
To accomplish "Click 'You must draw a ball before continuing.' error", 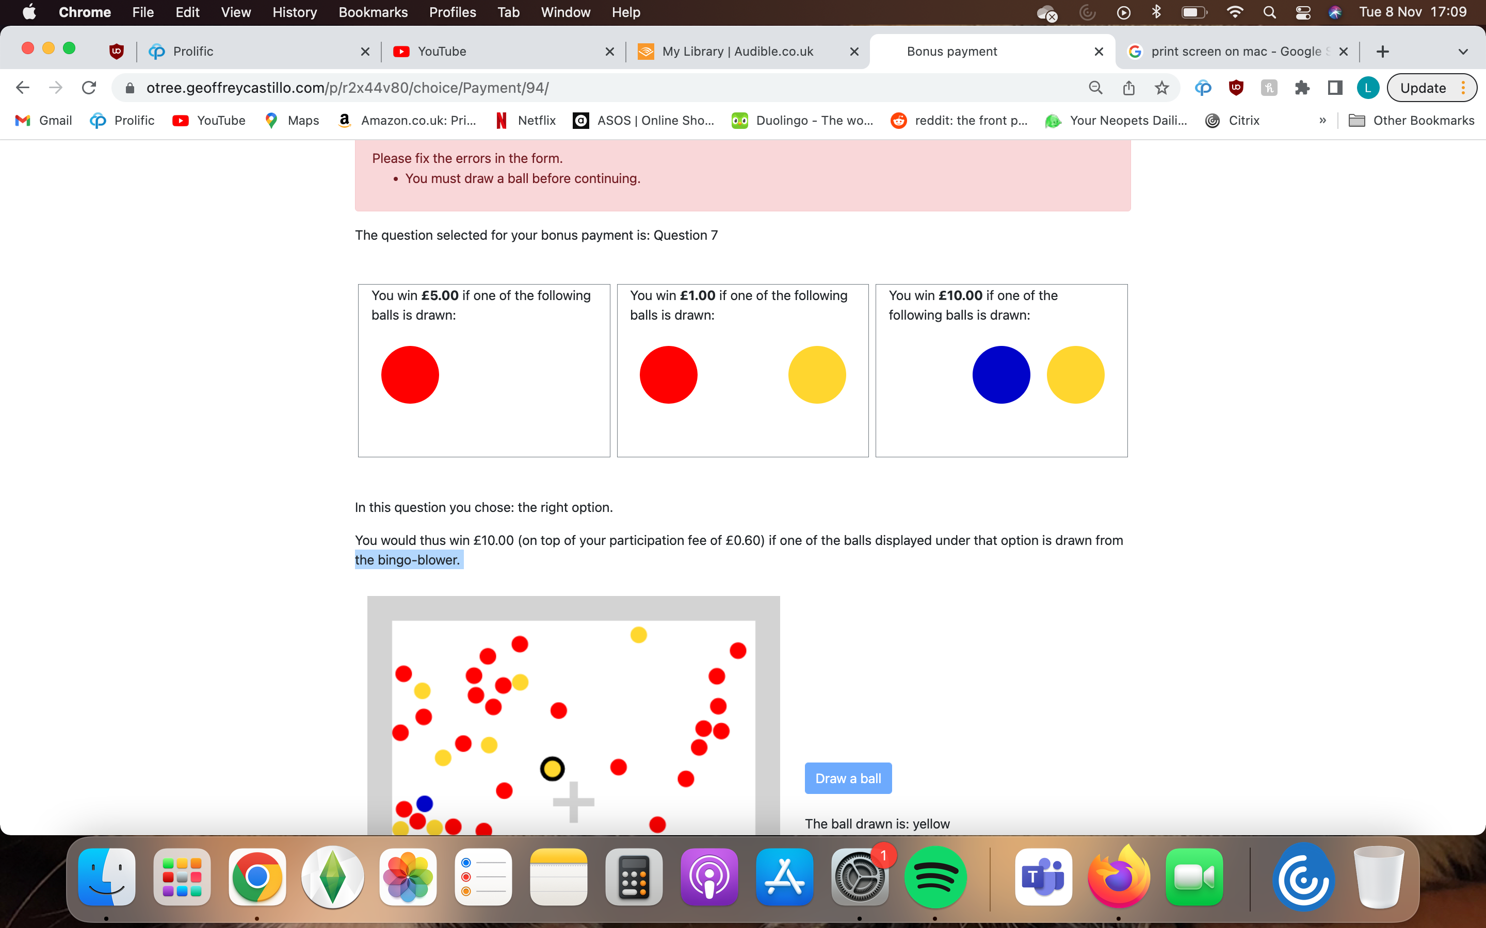I will coord(523,178).
